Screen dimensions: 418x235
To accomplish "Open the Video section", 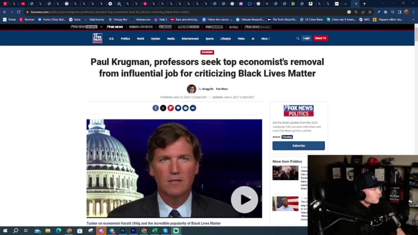I will pyautogui.click(x=241, y=39).
